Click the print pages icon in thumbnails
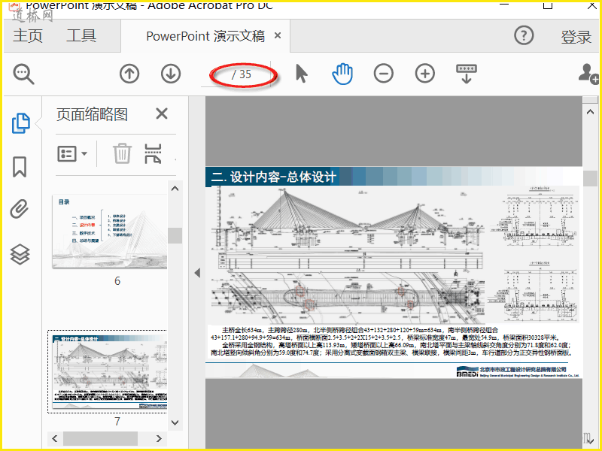602x451 pixels. tap(153, 154)
